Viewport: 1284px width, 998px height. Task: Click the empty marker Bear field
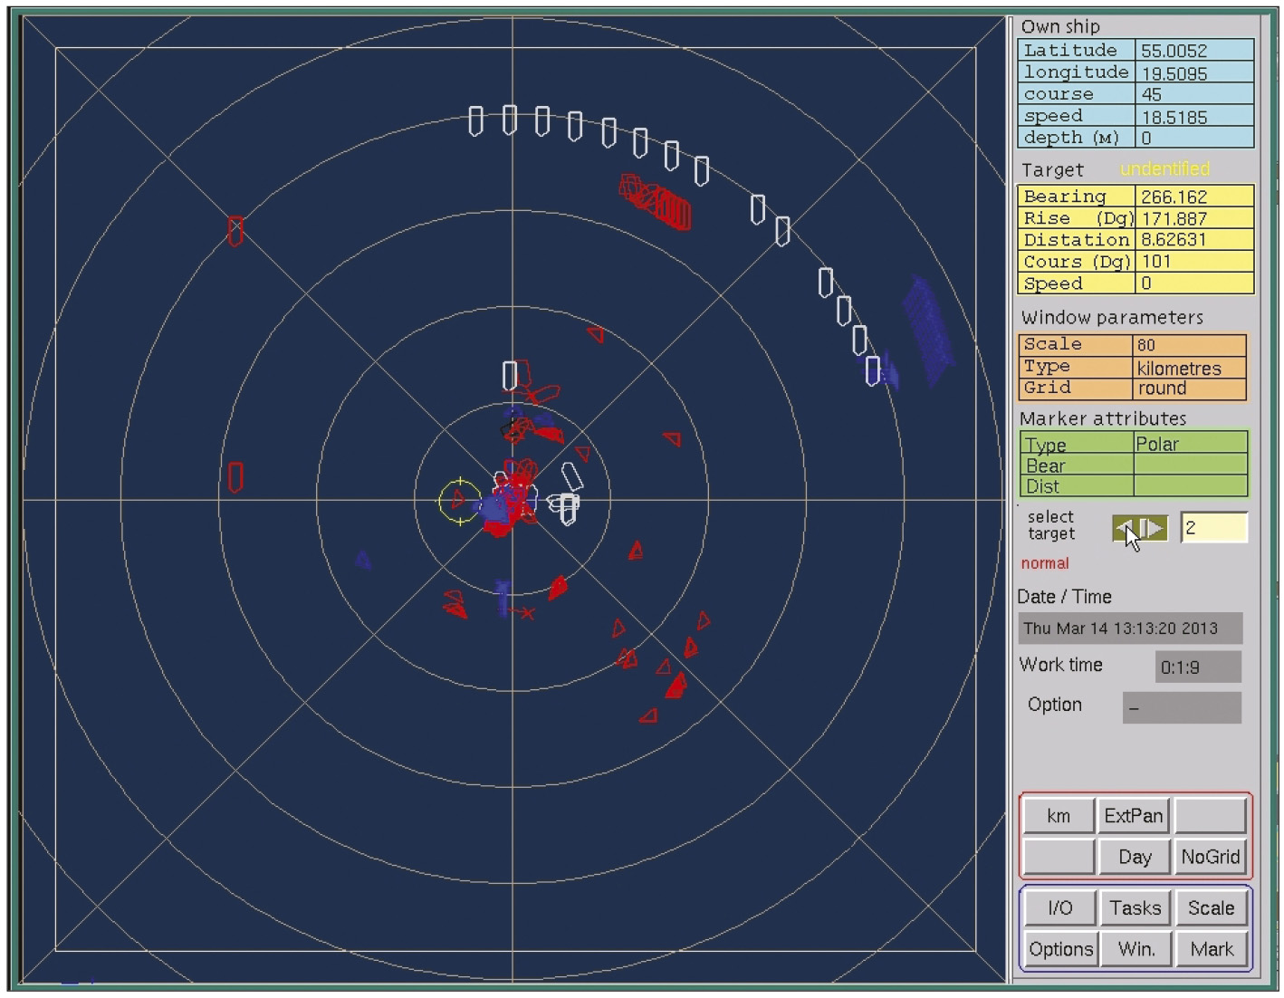click(1190, 465)
